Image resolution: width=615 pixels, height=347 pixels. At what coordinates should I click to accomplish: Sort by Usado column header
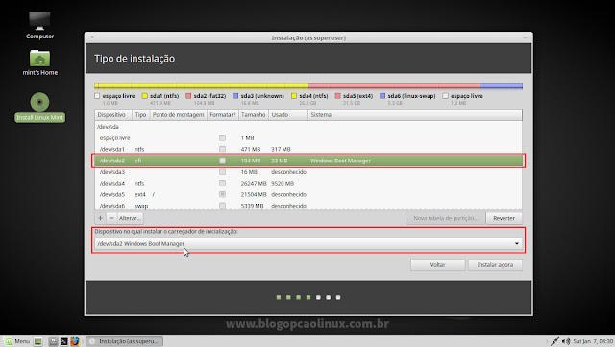(x=288, y=115)
